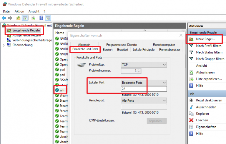Viewport: 226px width, 144px height.
Task: Click Kopieren action
Action: (x=202, y=114)
